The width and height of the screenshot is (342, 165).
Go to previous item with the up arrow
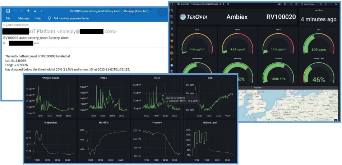[28, 11]
